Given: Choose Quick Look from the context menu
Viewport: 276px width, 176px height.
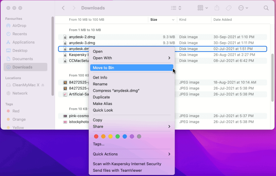Looking at the screenshot, I should pos(132,110).
